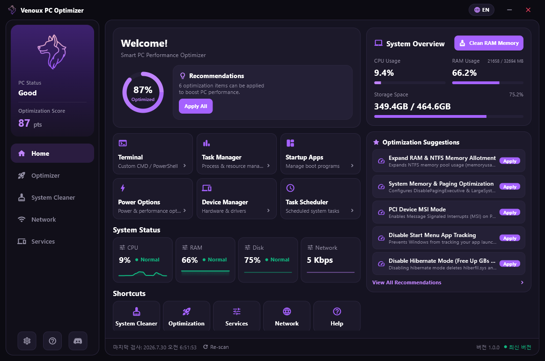Image resolution: width=545 pixels, height=361 pixels.
Task: Open Network in sidebar
Action: point(52,219)
